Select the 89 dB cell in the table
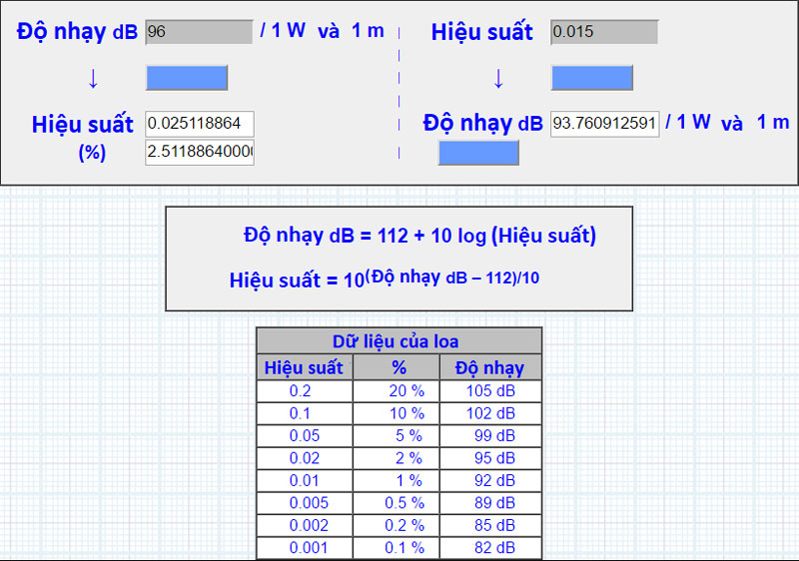This screenshot has width=799, height=561. pos(490,503)
